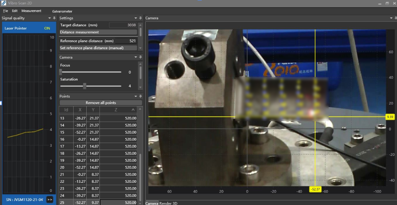The image size is (397, 205).
Task: Click the Points panel pin icon
Action: [141, 96]
